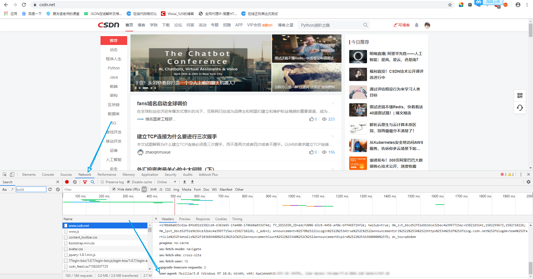
Task: Select Python category in left sidebar
Action: (x=114, y=68)
